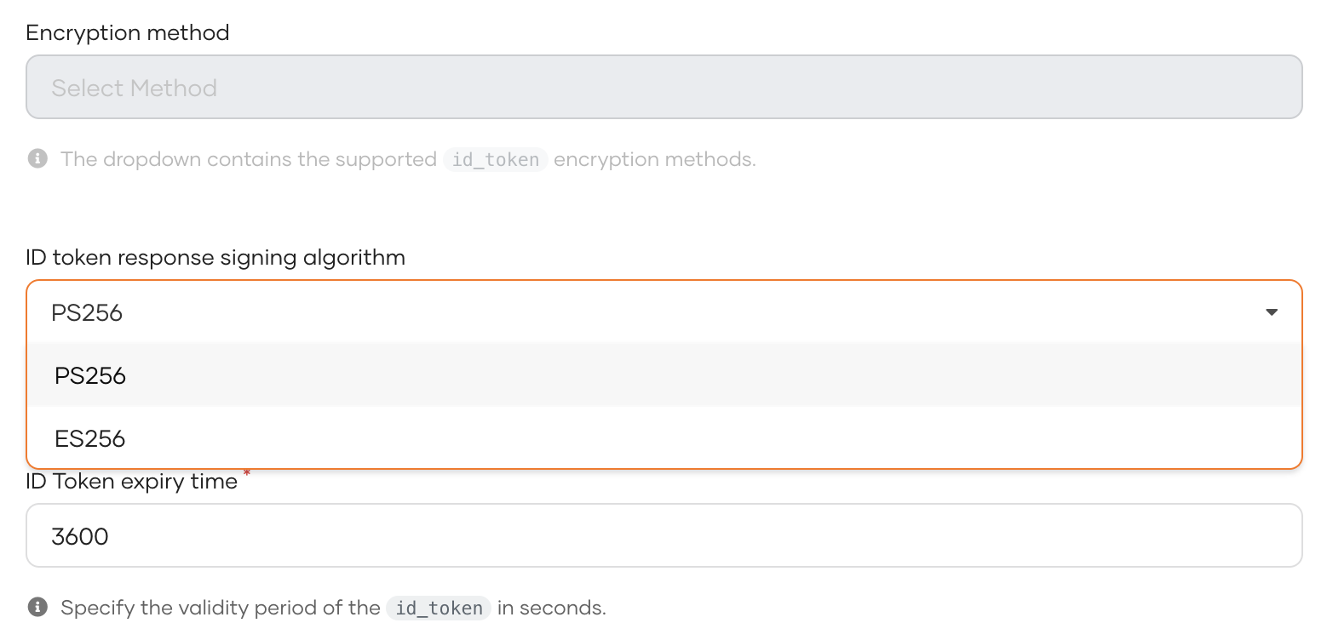Click id_token code tag in encryption hint
This screenshot has height=640, width=1327.
[x=495, y=159]
